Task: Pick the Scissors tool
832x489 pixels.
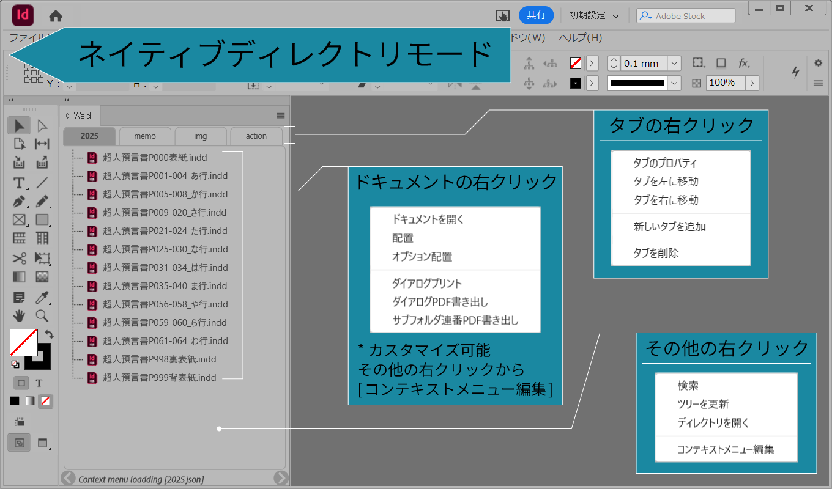Action: click(19, 258)
